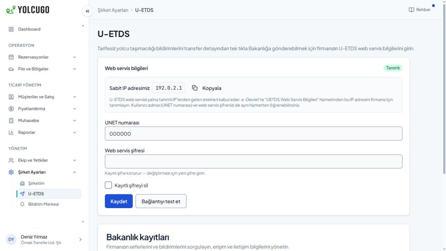This screenshot has height=251, width=446.
Task: Open the Rehber guide link
Action: pos(420,10)
